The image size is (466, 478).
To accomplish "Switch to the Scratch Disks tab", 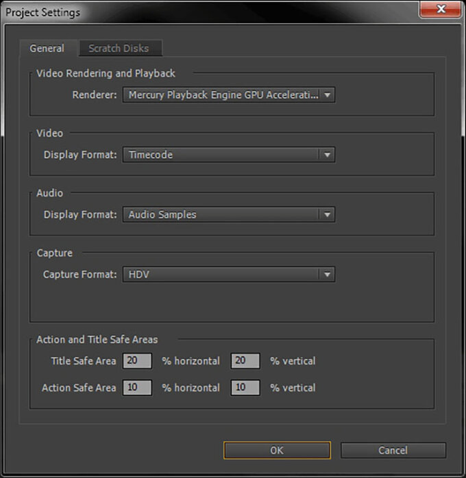I will click(119, 49).
